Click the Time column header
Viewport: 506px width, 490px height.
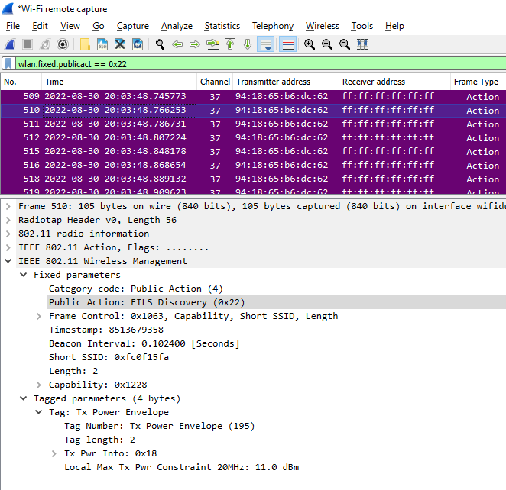pos(54,82)
